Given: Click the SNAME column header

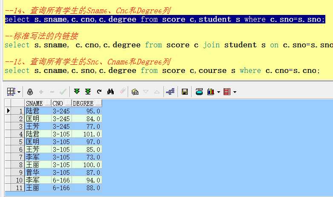Looking at the screenshot, I should click(38, 103).
